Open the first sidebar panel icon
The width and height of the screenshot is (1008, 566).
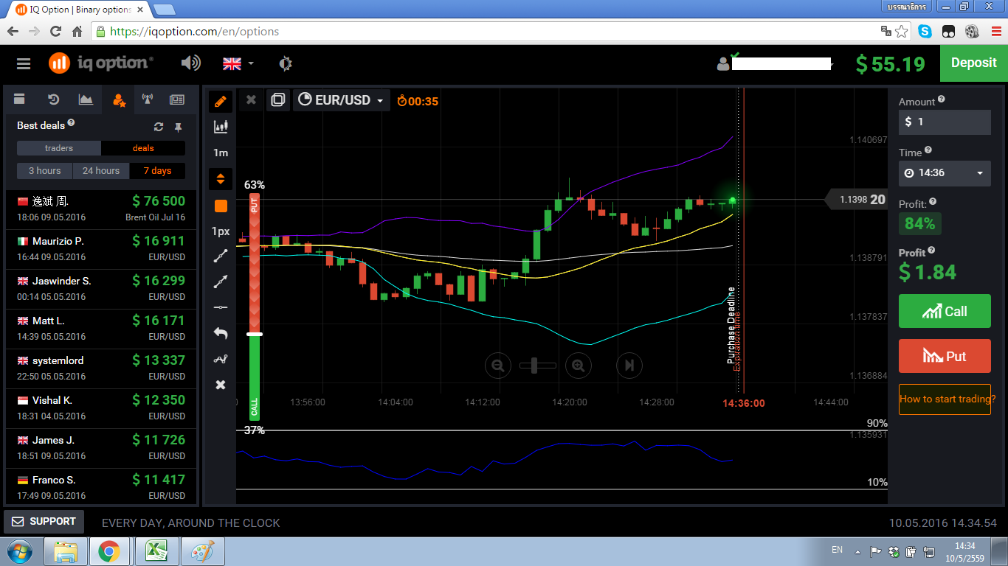[x=20, y=99]
